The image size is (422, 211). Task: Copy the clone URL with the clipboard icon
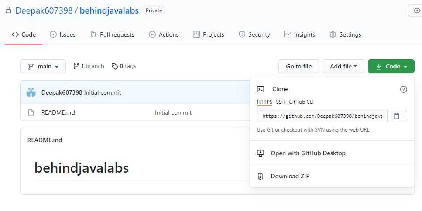point(397,116)
